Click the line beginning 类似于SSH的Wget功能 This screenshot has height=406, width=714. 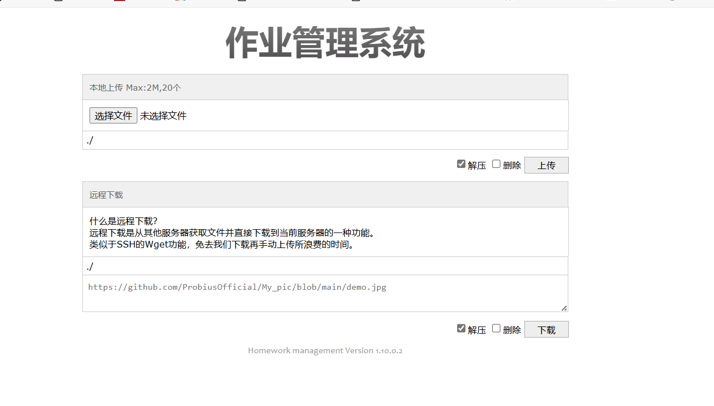[x=222, y=244]
